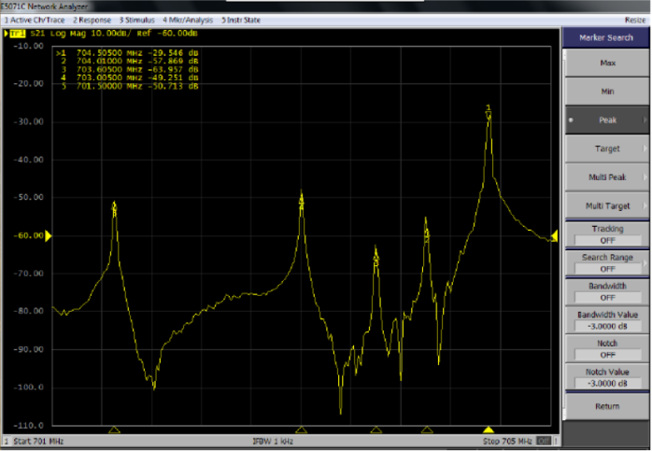Click the reference level arrow on right edge
This screenshot has width=652, height=451.
555,235
